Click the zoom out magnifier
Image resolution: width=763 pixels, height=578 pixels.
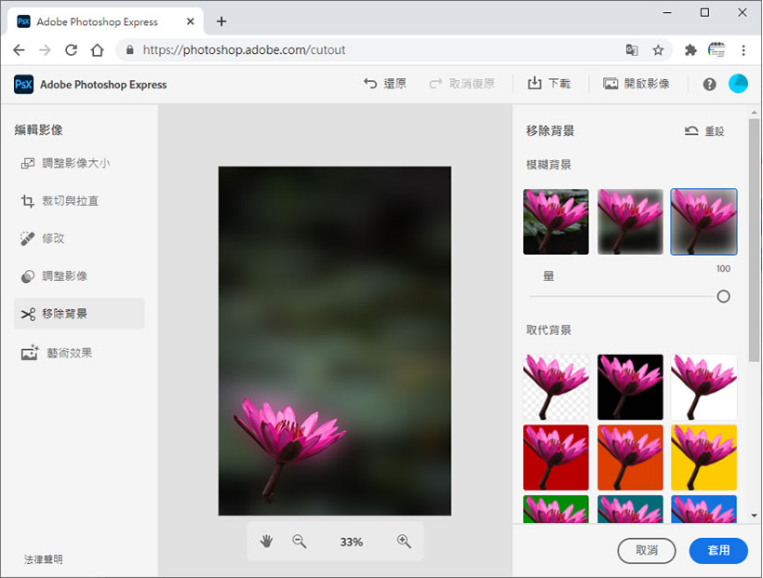click(x=300, y=541)
